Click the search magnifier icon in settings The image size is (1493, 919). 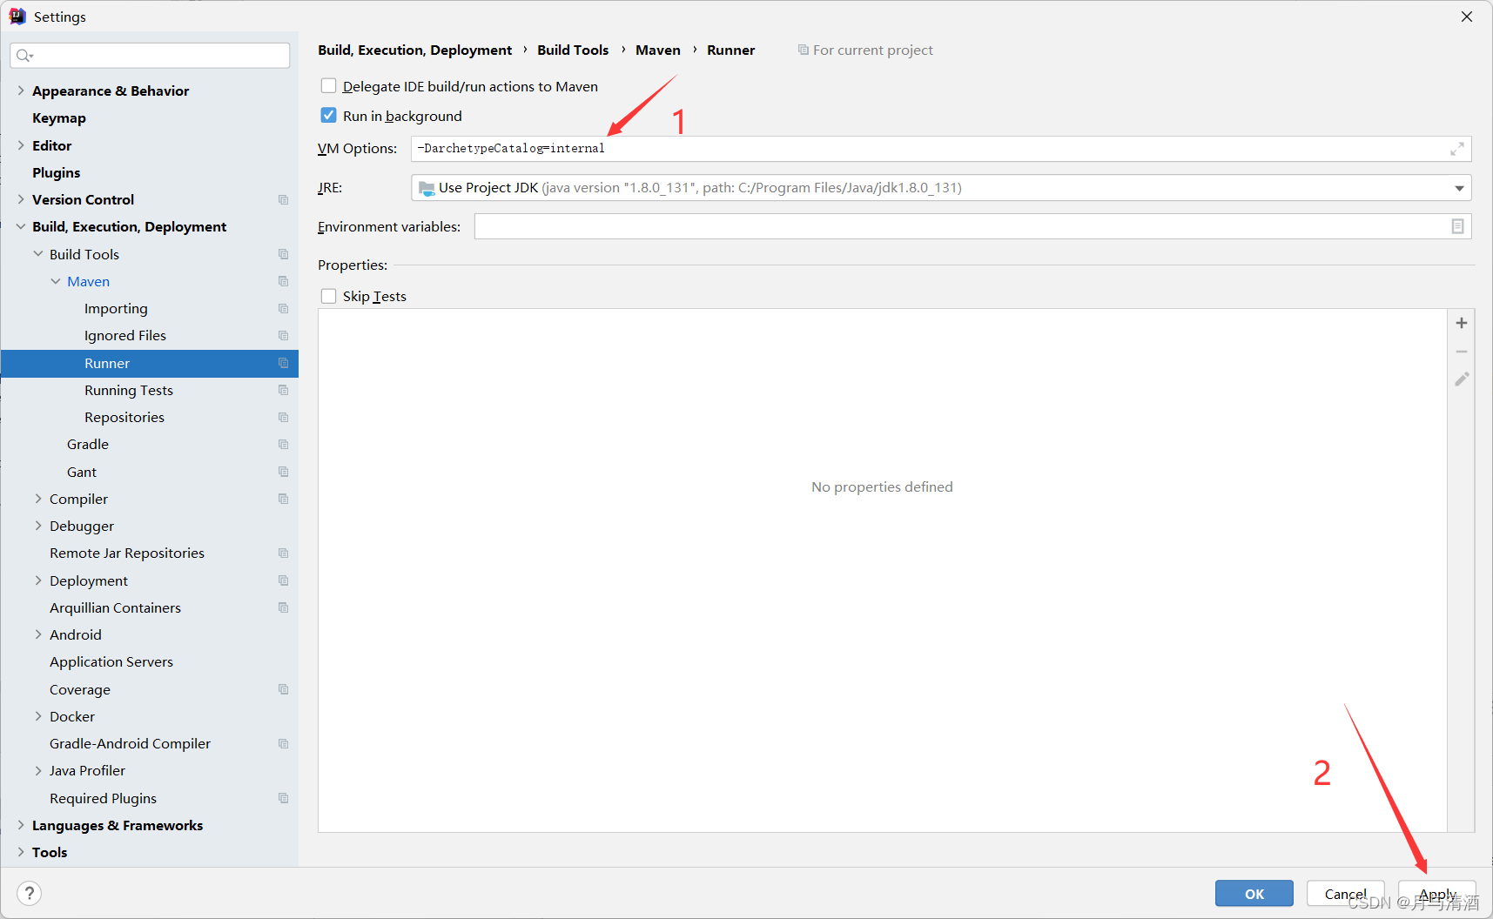[x=24, y=56]
